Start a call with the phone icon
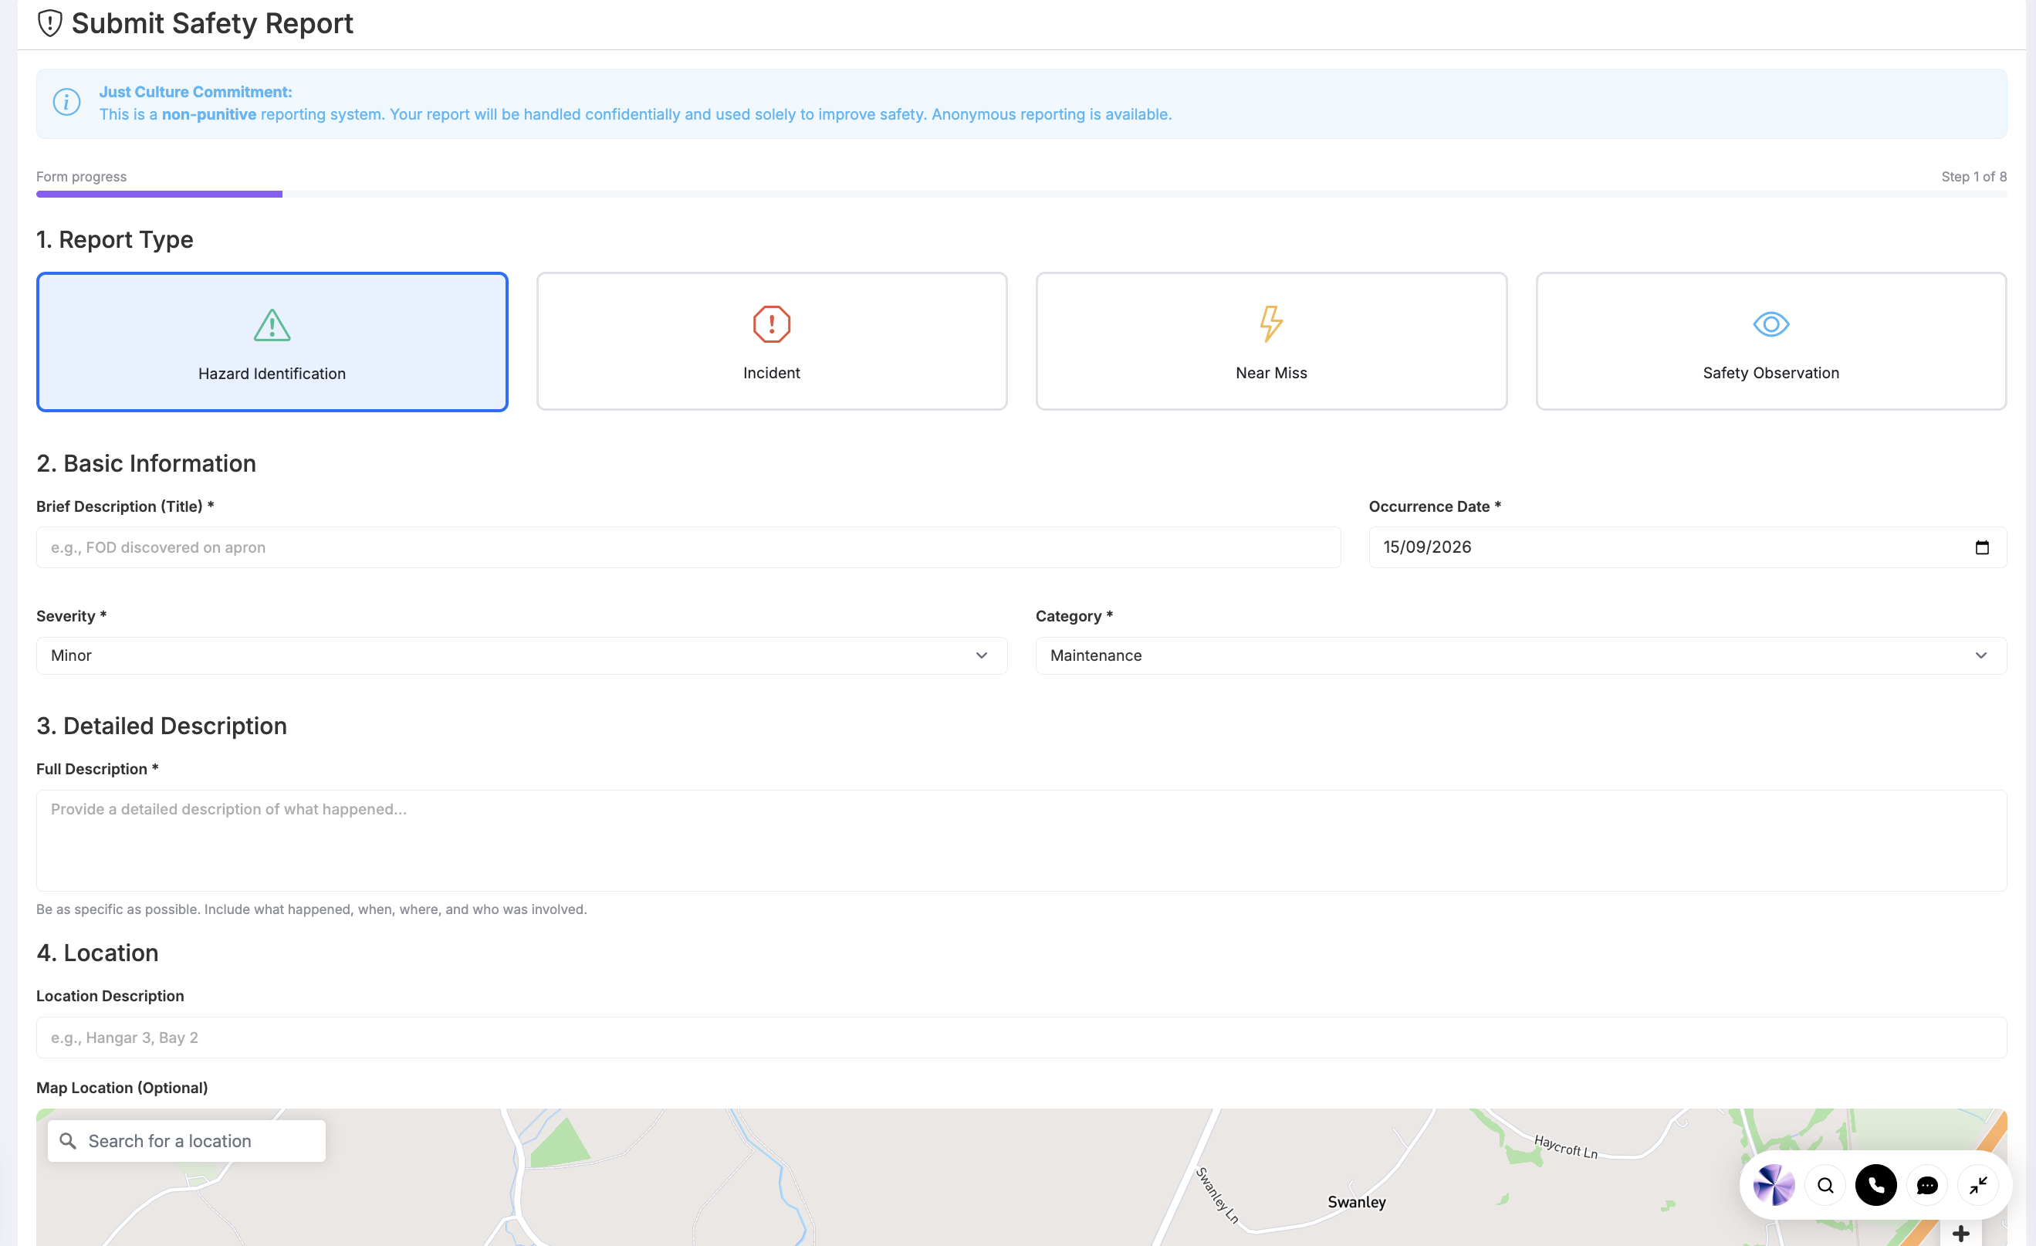 pyautogui.click(x=1875, y=1185)
